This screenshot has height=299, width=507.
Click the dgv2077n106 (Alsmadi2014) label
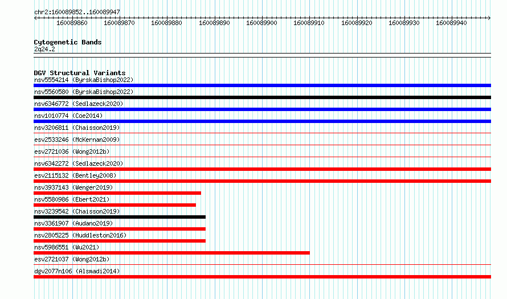[x=77, y=271]
